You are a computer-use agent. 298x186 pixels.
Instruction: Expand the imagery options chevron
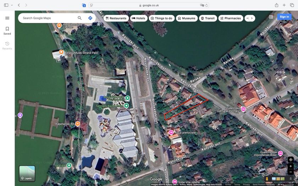pos(291,179)
